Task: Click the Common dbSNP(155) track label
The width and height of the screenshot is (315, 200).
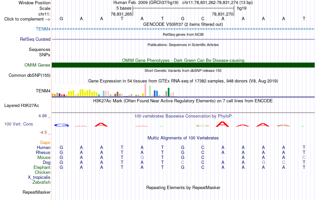Action: pos(29,75)
